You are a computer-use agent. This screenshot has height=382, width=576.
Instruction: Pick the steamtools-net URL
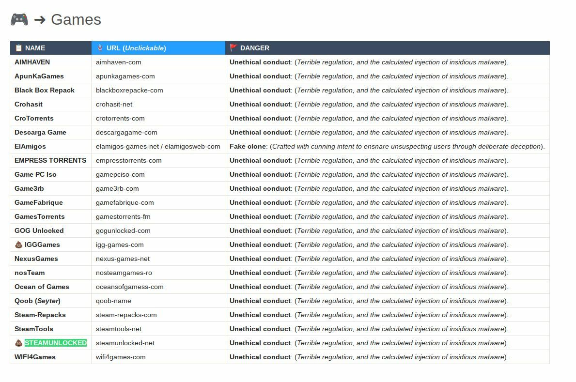119,329
